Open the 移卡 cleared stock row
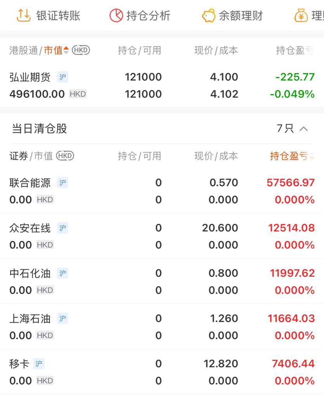This screenshot has width=324, height=398. pyautogui.click(x=162, y=372)
